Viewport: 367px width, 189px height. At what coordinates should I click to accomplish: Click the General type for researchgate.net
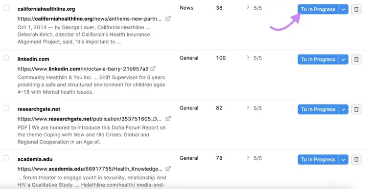(189, 108)
